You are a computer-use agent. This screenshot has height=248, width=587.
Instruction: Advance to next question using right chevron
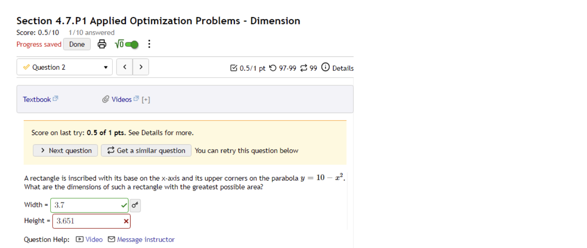pos(141,67)
